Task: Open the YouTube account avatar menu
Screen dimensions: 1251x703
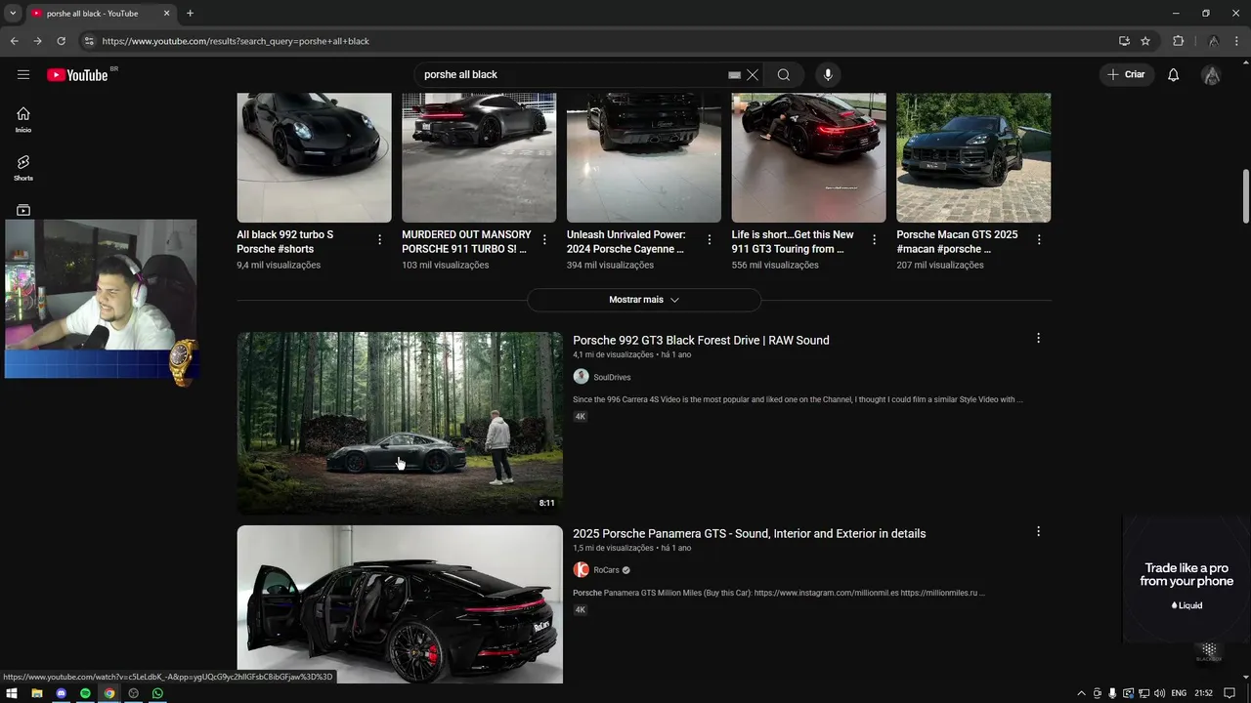Action: click(1211, 74)
